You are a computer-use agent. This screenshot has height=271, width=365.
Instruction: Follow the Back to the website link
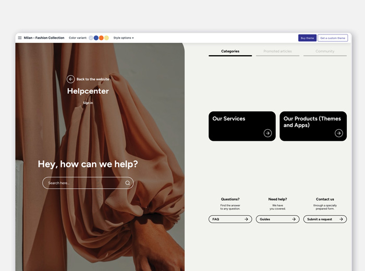[x=93, y=79]
